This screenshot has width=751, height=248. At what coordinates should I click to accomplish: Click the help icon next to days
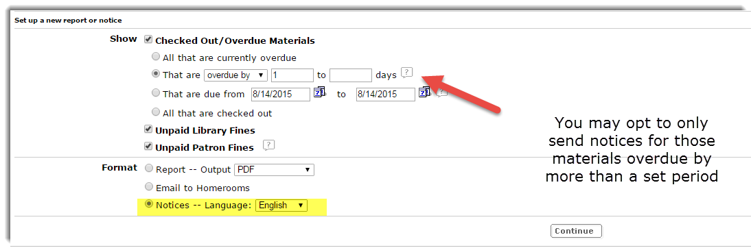pyautogui.click(x=406, y=73)
